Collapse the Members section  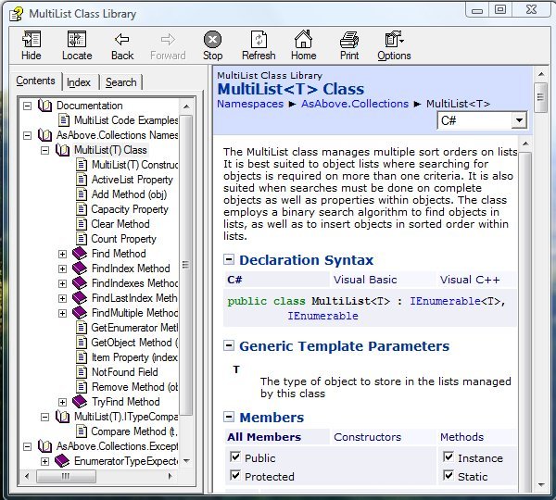pos(229,417)
